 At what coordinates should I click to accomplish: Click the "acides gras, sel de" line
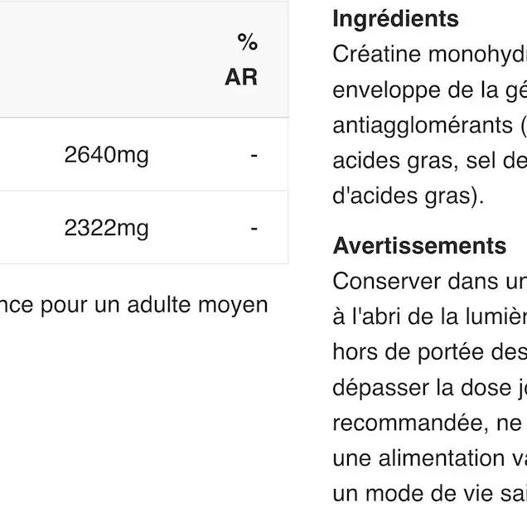429,163
